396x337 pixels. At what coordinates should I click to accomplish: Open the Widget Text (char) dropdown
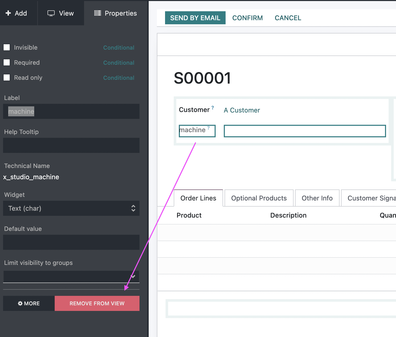point(71,208)
